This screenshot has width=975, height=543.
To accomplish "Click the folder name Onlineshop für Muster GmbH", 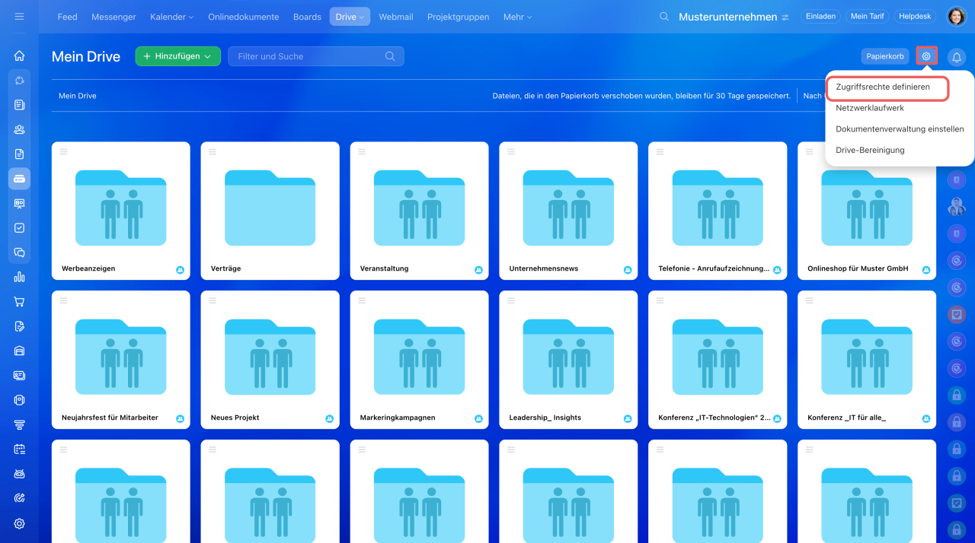I will click(x=858, y=268).
